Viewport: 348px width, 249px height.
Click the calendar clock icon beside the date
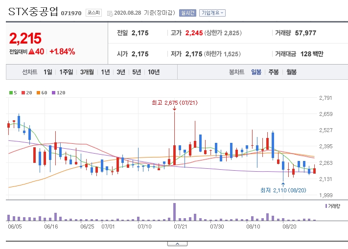[110, 14]
